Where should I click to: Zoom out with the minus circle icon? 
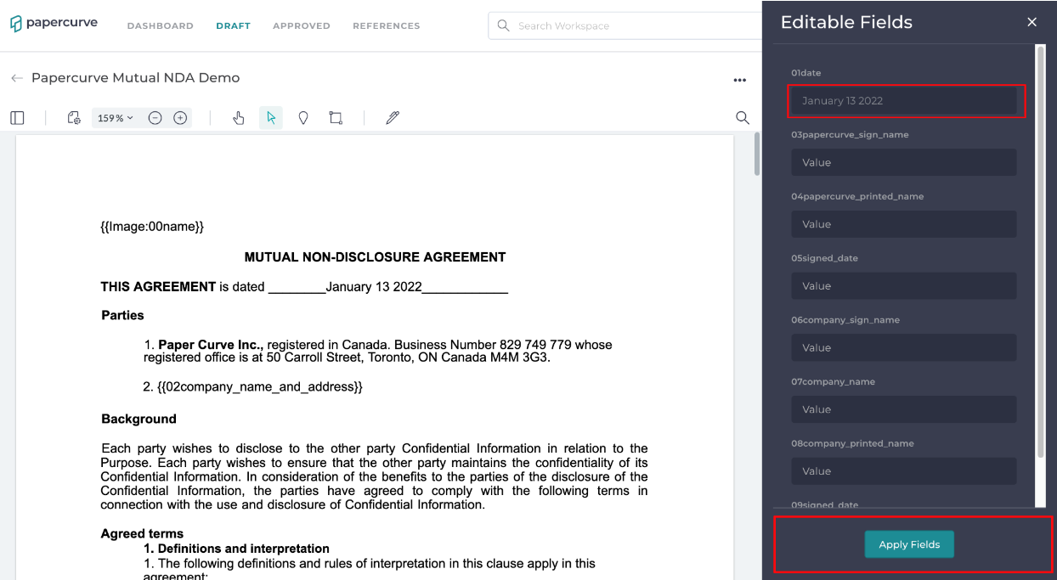[x=155, y=118]
